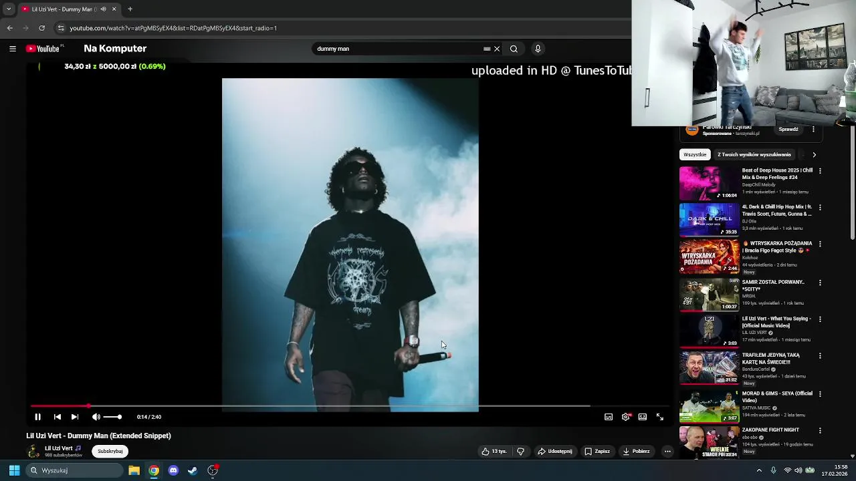This screenshot has height=481, width=856.
Task: Go back in Chrome browser
Action: (x=9, y=28)
